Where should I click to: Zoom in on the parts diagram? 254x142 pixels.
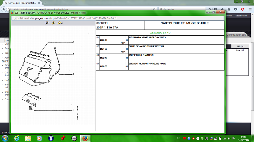(x=47, y=23)
